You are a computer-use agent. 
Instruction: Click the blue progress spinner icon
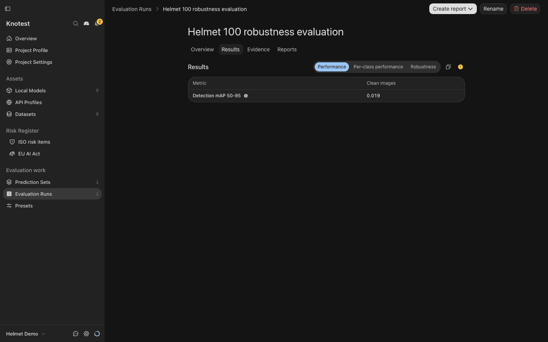(x=97, y=334)
